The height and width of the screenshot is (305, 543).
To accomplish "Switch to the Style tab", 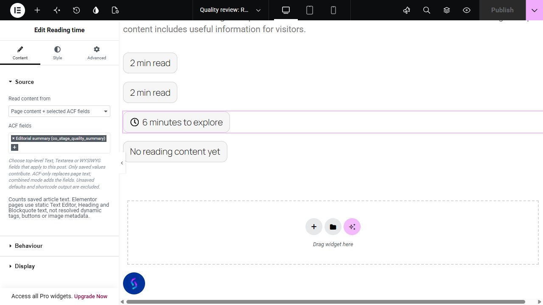I will (57, 53).
